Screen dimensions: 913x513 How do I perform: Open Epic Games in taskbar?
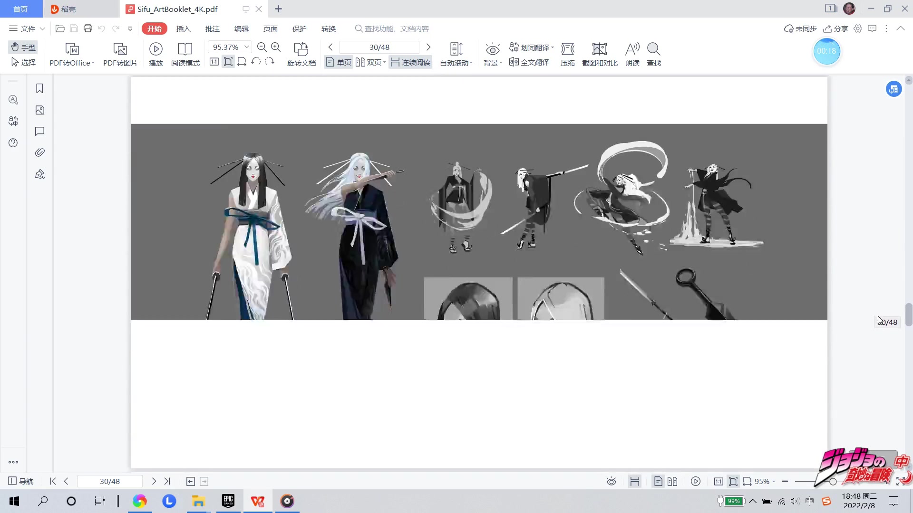point(228,501)
